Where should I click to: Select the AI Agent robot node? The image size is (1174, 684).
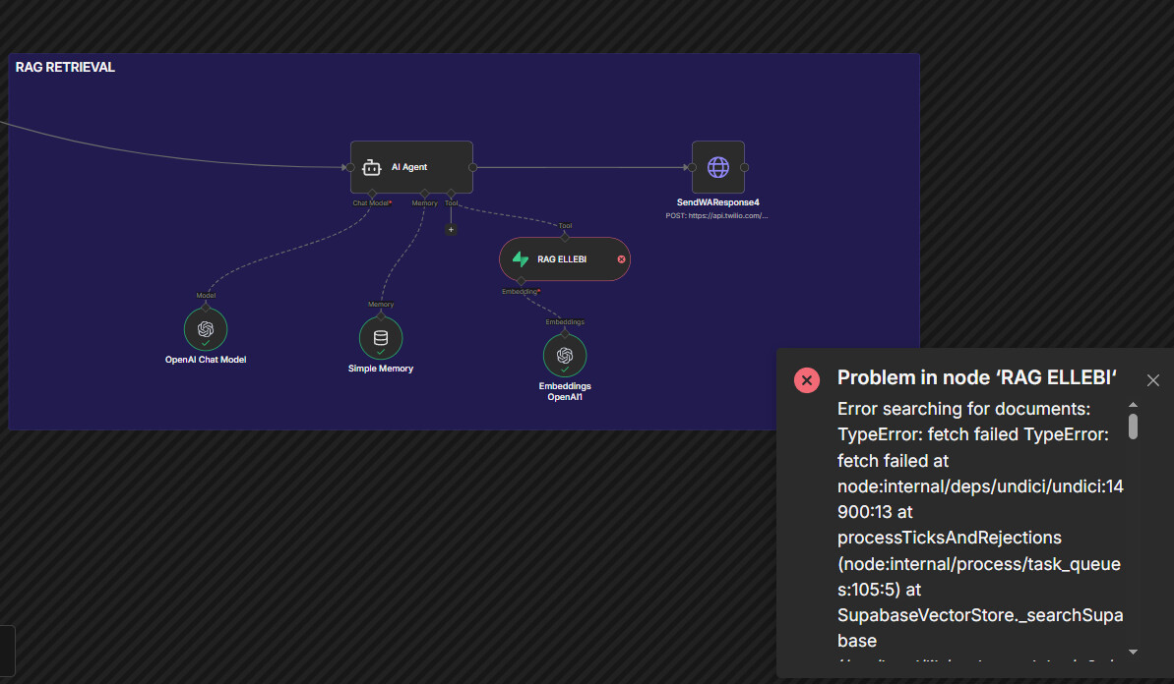411,167
